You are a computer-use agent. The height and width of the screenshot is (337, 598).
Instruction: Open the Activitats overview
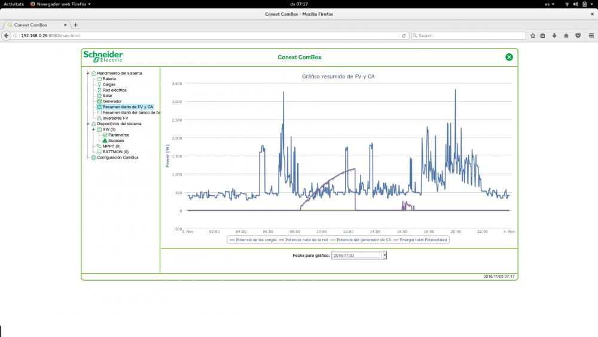point(14,4)
